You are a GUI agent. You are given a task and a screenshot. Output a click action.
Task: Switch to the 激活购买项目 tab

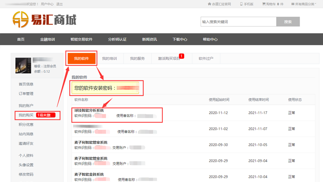click(169, 58)
